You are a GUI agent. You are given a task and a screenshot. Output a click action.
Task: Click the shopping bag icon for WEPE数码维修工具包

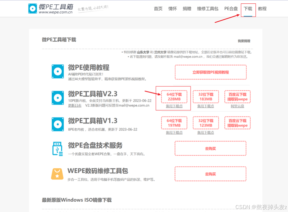[x=57, y=174]
